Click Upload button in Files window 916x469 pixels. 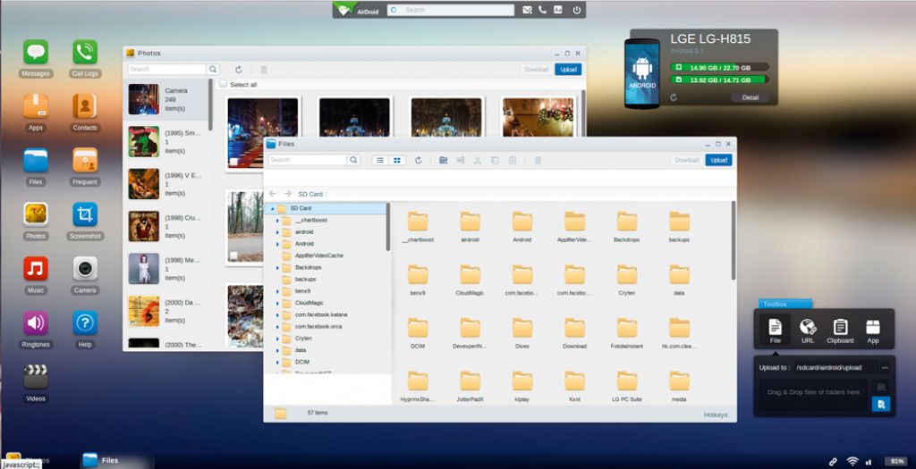pyautogui.click(x=717, y=160)
